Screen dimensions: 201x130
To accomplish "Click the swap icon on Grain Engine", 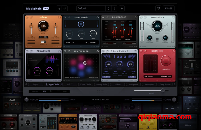I will tap(107, 51).
